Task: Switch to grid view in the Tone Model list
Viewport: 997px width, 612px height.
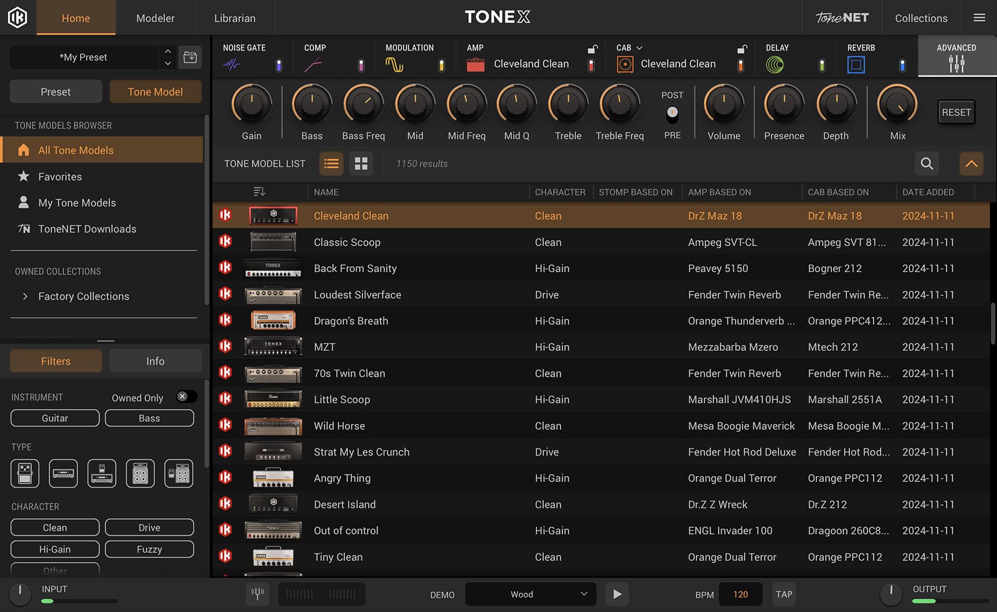Action: click(x=361, y=164)
